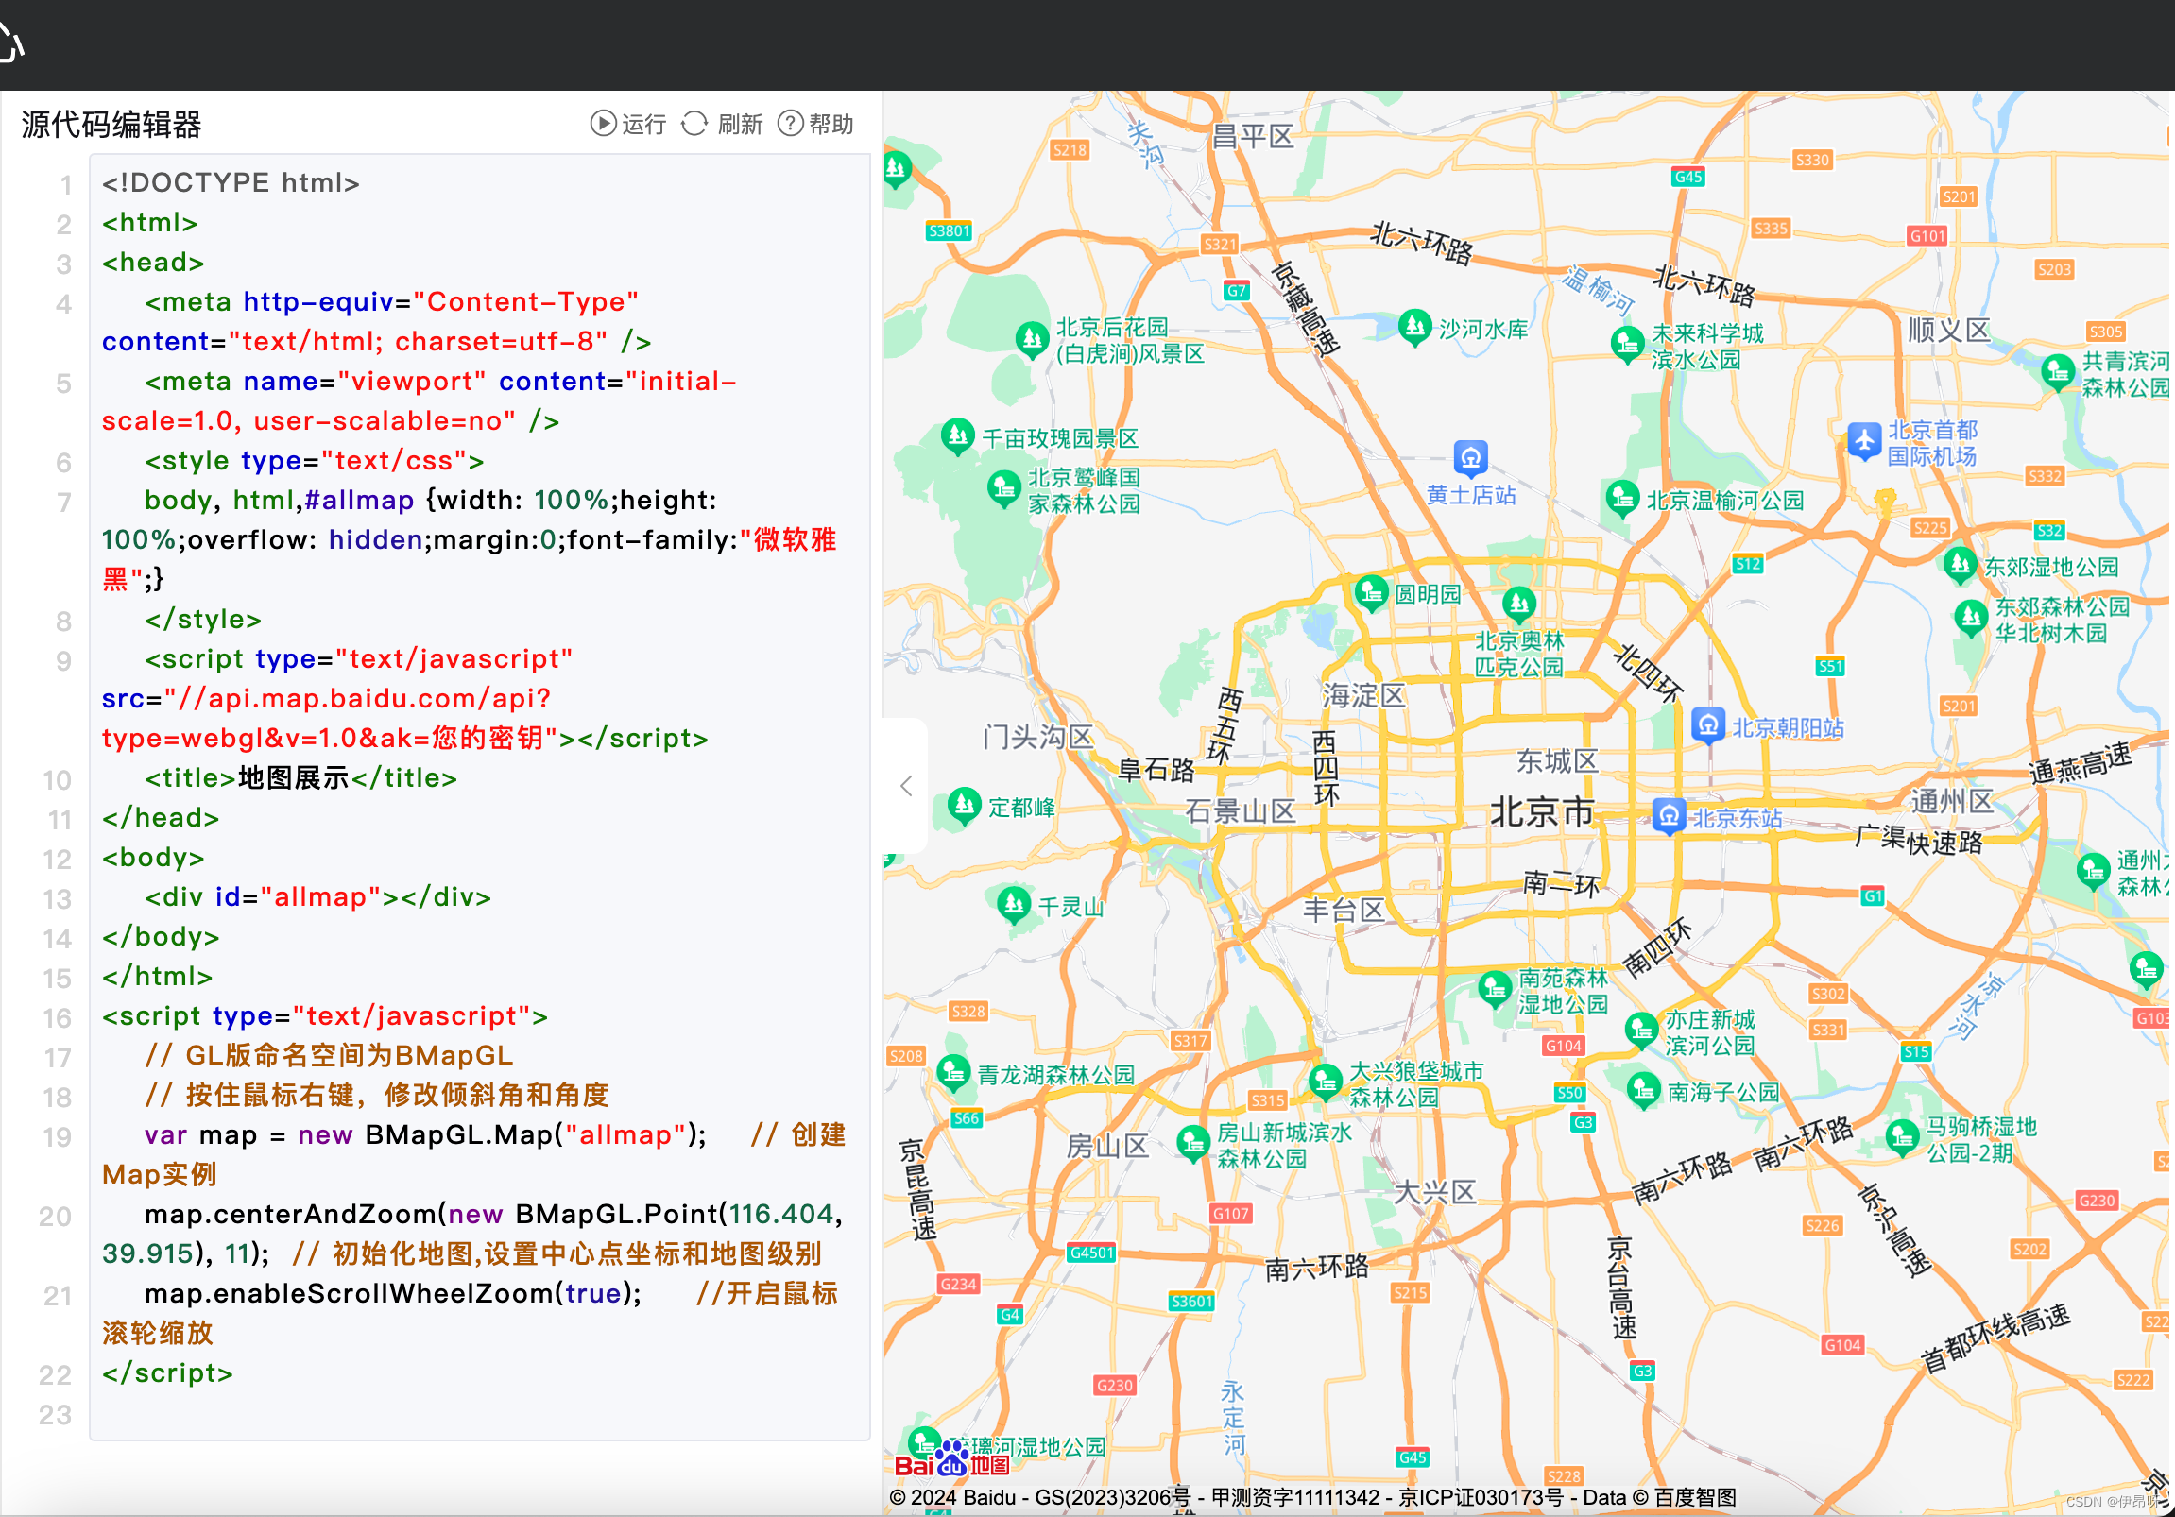Click the 千灵山 marker icon
2175x1517 pixels.
click(x=1015, y=906)
